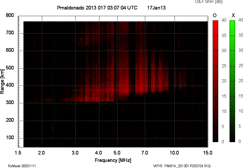
Task: Click the 5.0 tick on the frequency axis
Action: 117,153
